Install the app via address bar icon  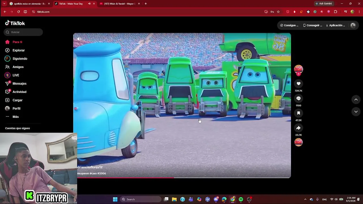(266, 12)
